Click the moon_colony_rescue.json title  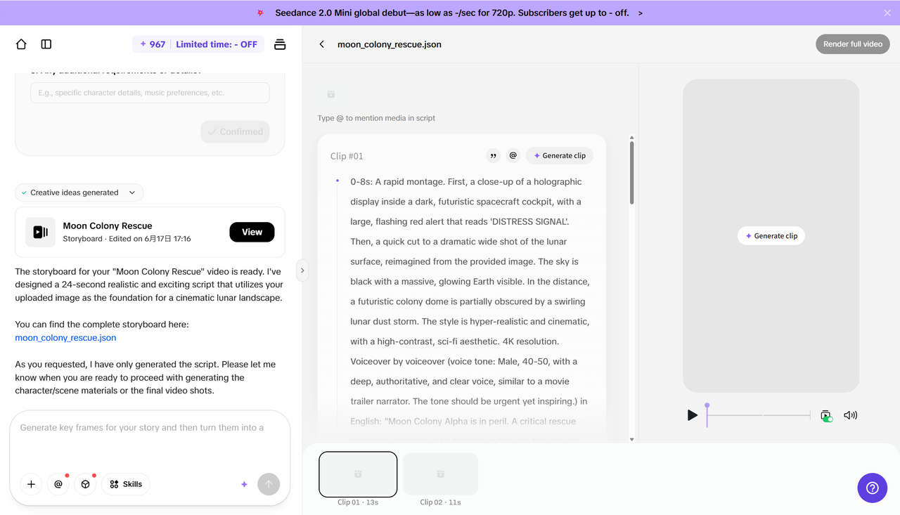[390, 44]
